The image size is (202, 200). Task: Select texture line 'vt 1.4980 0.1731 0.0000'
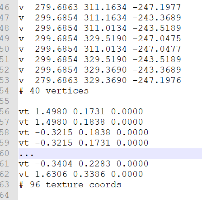tap(81, 112)
